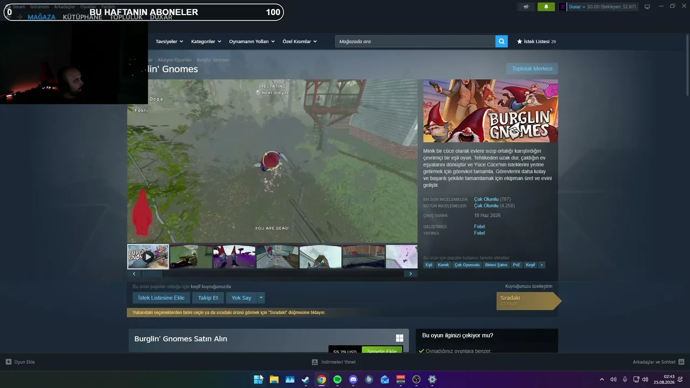Click the Takip Et button
The image size is (690, 388).
(x=208, y=297)
